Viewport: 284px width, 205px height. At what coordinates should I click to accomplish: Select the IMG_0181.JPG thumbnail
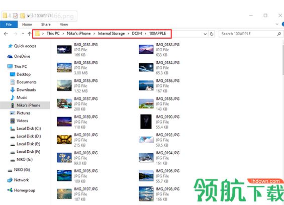(64, 50)
